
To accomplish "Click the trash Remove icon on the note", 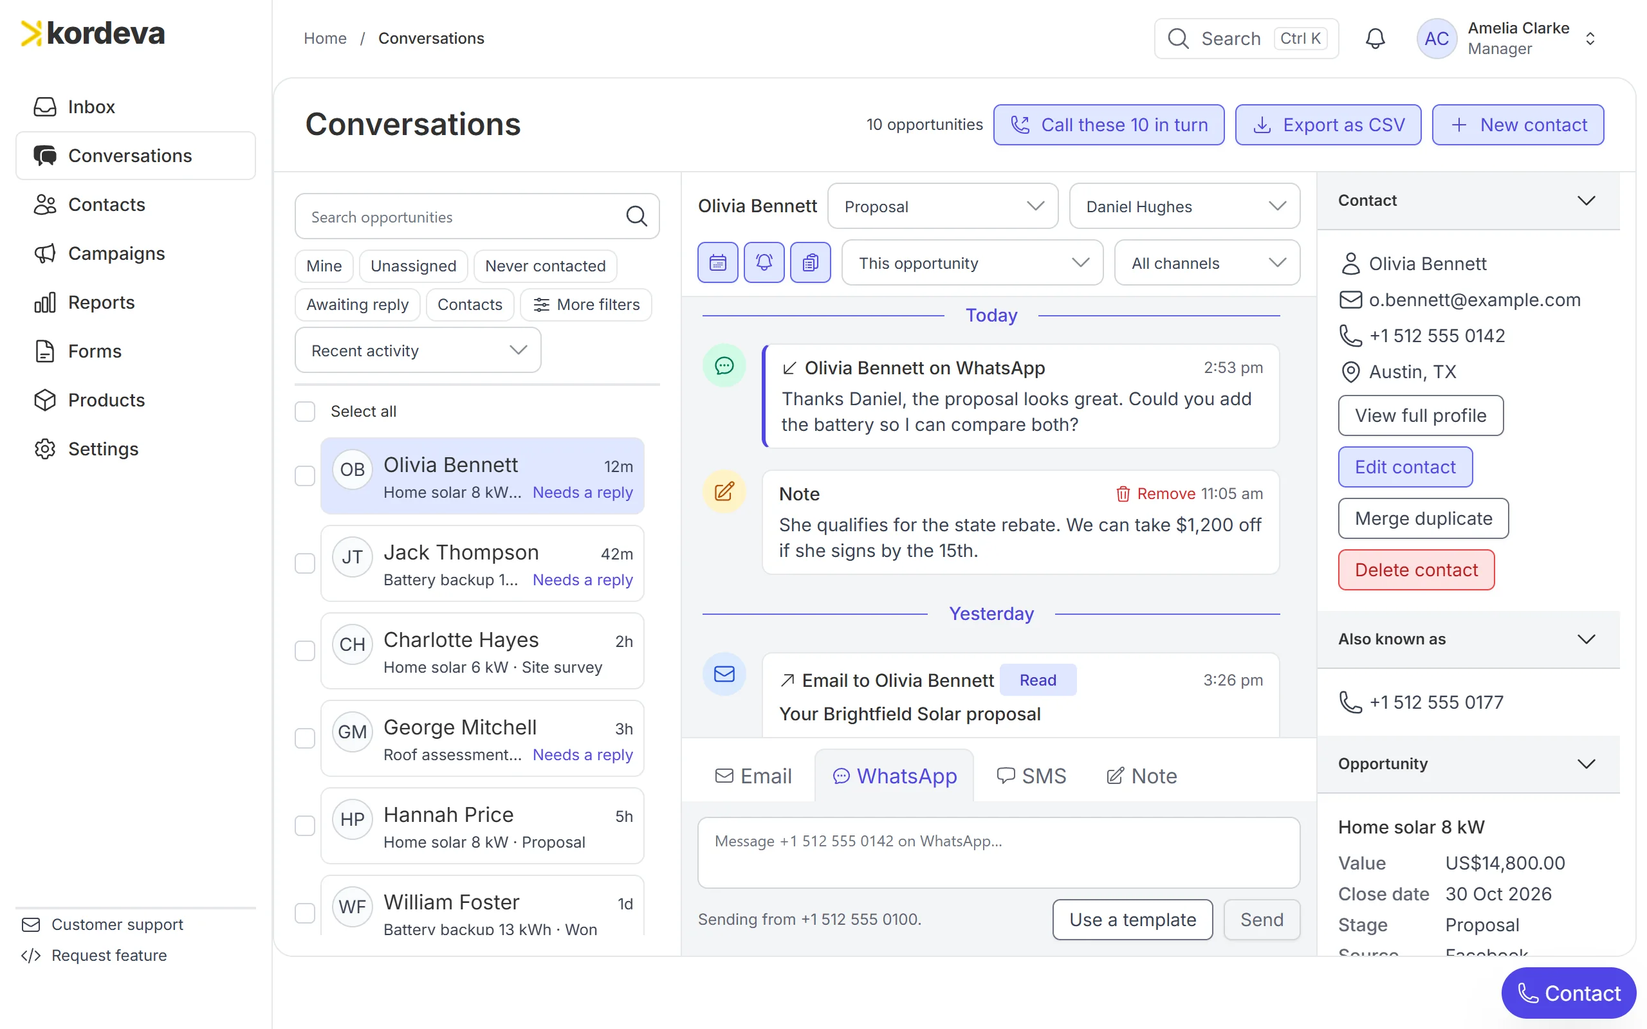I will click(x=1123, y=493).
